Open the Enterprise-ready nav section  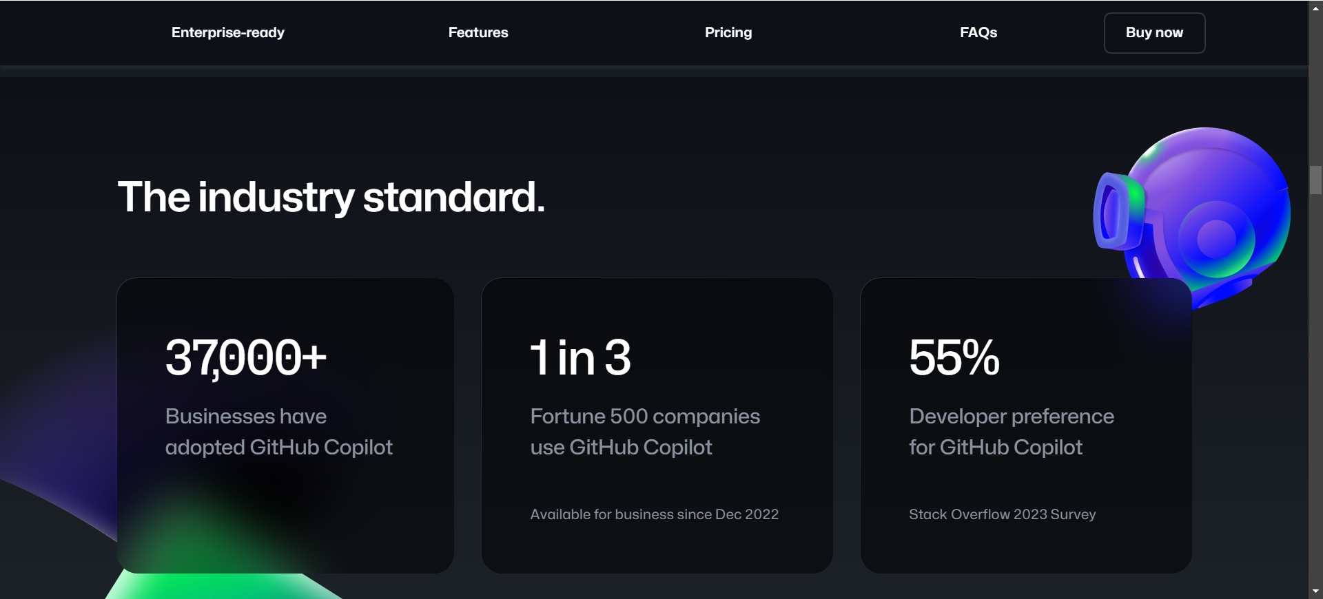228,32
